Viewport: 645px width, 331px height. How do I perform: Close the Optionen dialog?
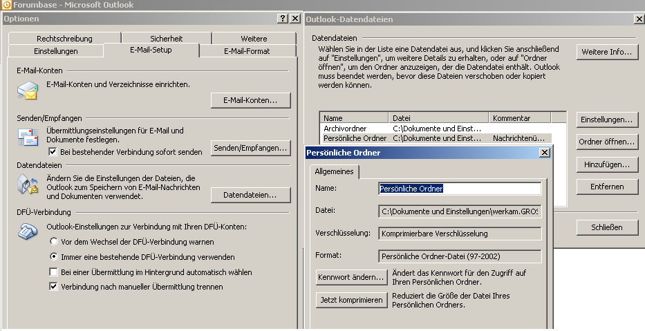click(x=295, y=19)
